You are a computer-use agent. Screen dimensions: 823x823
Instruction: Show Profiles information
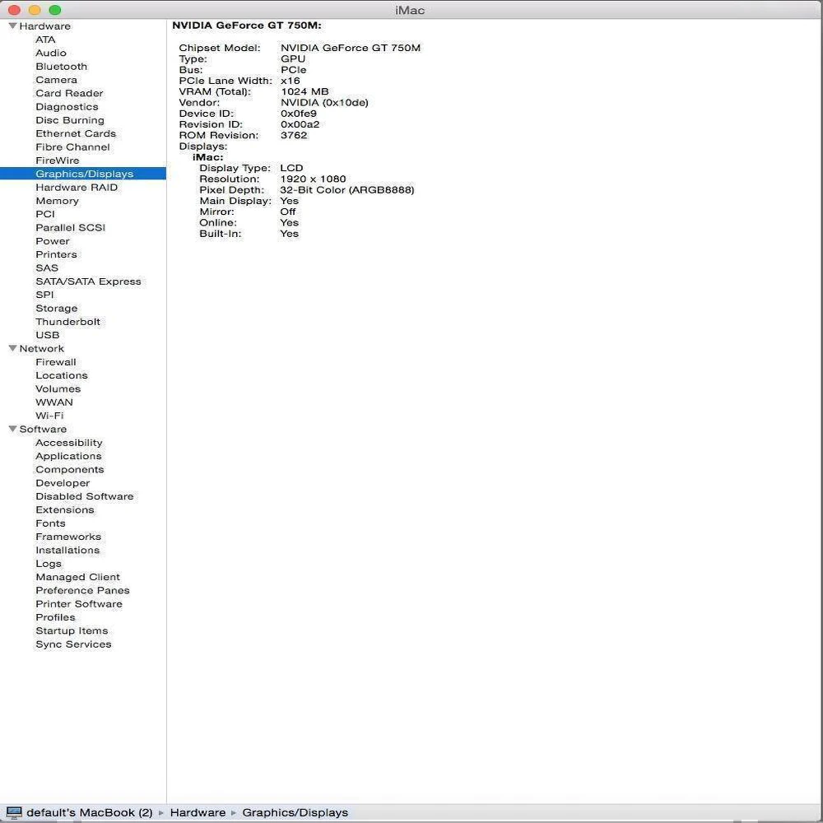55,617
